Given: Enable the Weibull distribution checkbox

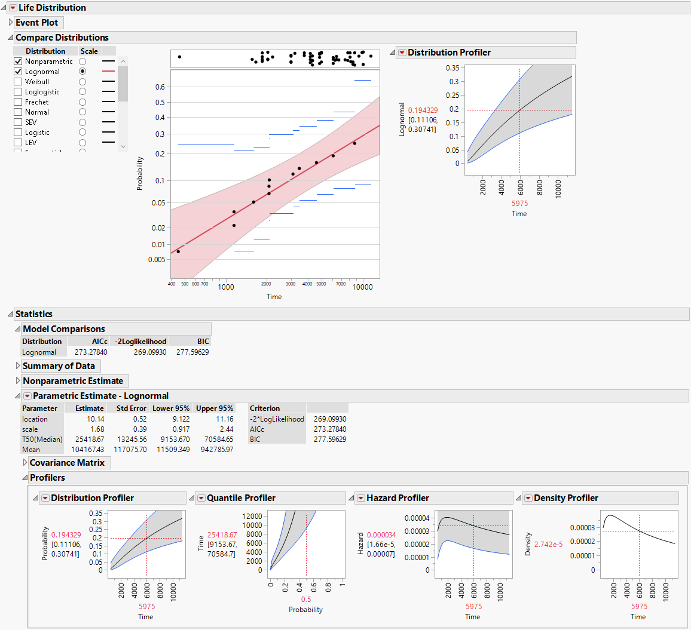Looking at the screenshot, I should point(17,81).
